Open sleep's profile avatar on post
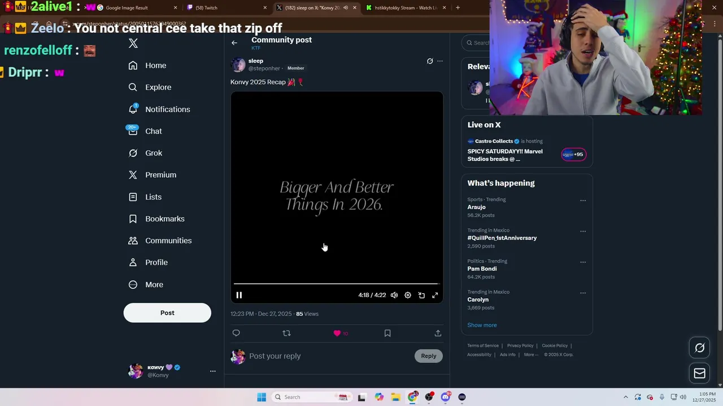 coord(238,65)
